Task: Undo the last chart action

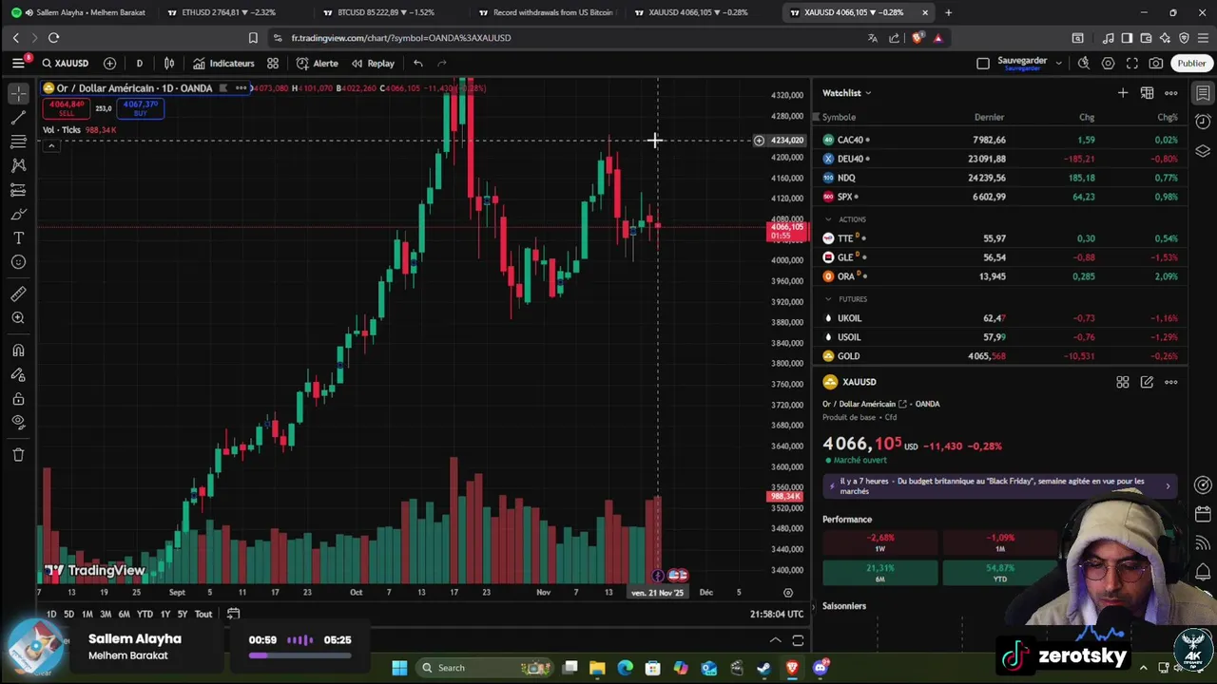Action: pos(417,64)
